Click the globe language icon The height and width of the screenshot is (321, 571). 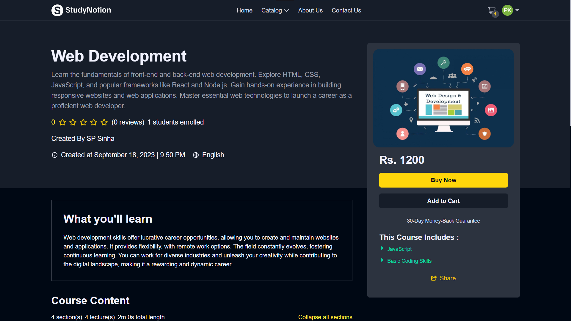tap(196, 155)
